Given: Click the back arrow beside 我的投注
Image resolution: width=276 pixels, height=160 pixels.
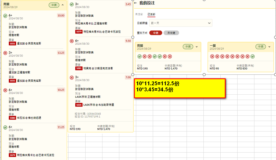Looking at the screenshot, I should click(135, 3).
